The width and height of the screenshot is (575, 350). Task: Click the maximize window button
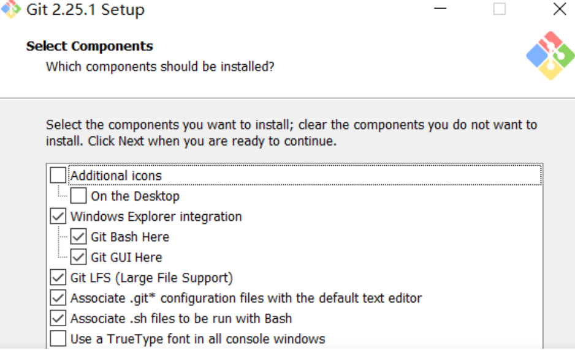coord(500,9)
